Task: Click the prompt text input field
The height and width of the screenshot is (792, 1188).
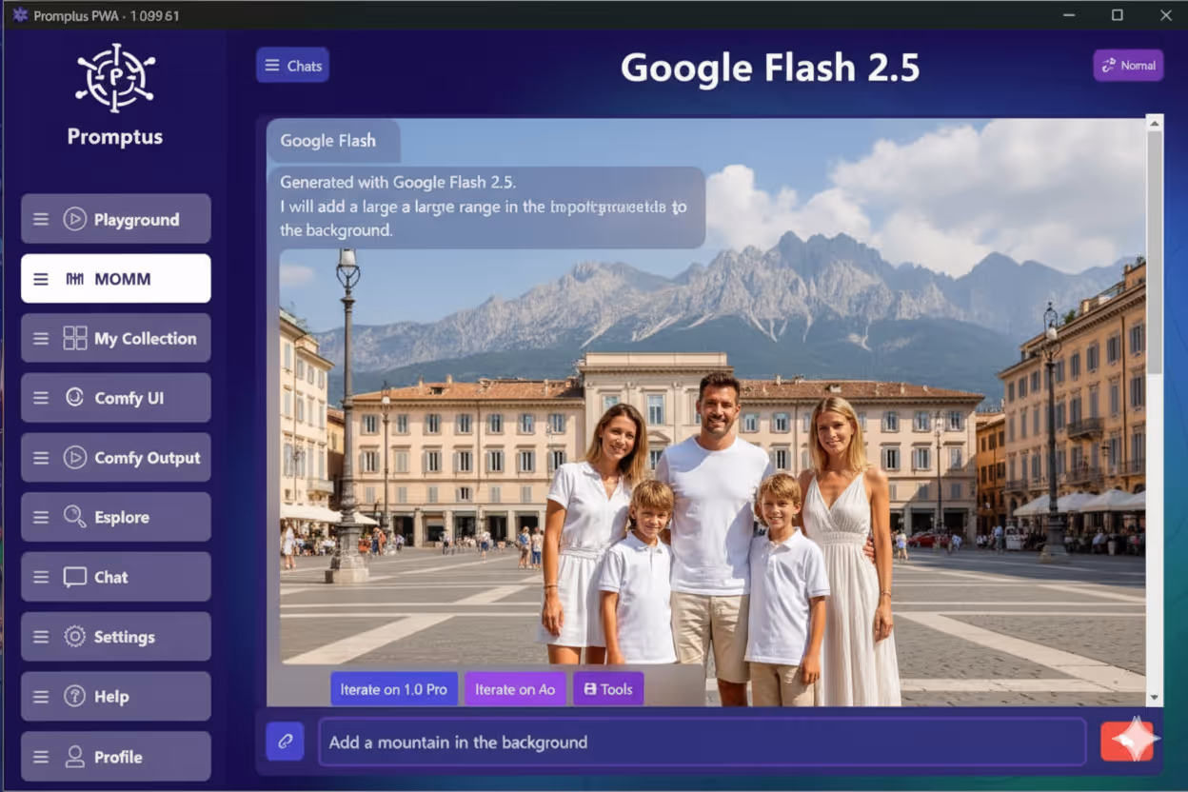Action: (x=703, y=742)
